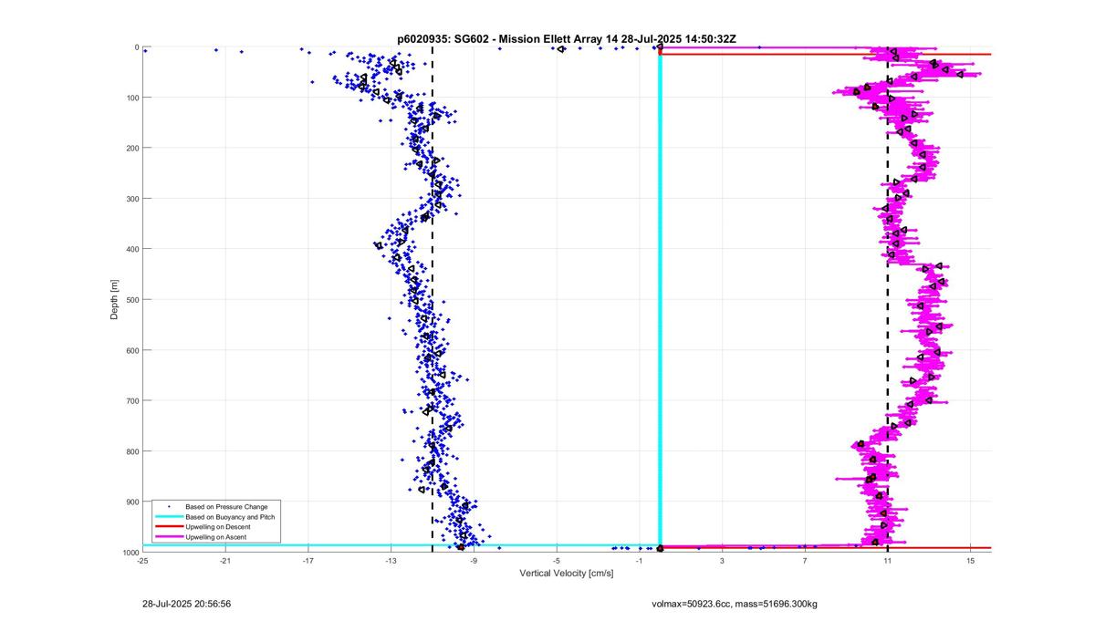Screen dimensions: 1095x621
Task: Click the x-axis tick label 15
Action: click(971, 561)
